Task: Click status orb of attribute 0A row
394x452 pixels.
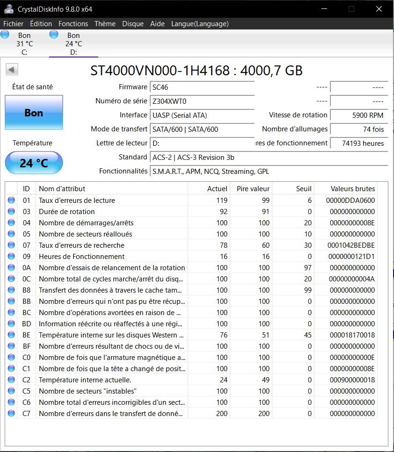Action: click(x=11, y=267)
